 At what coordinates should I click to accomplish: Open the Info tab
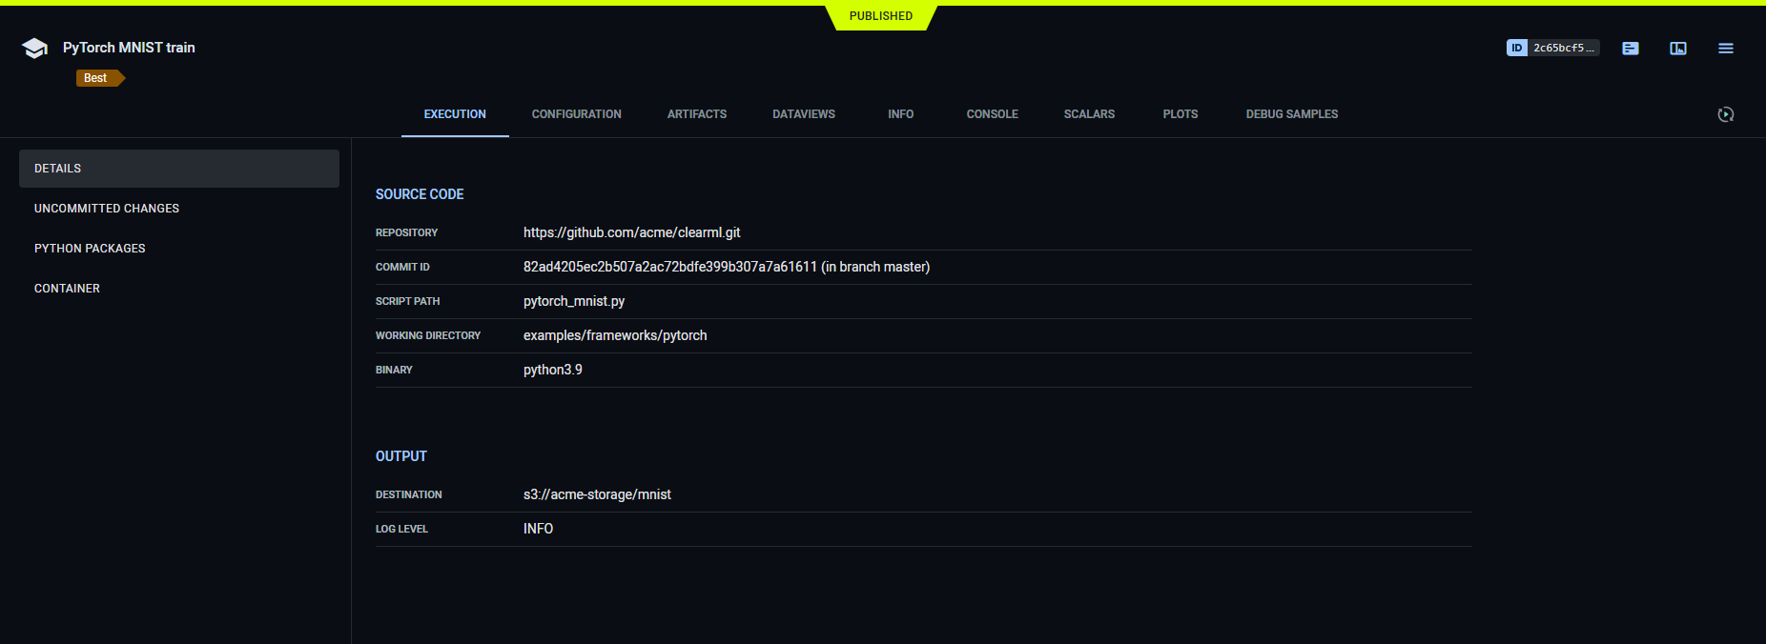point(900,114)
